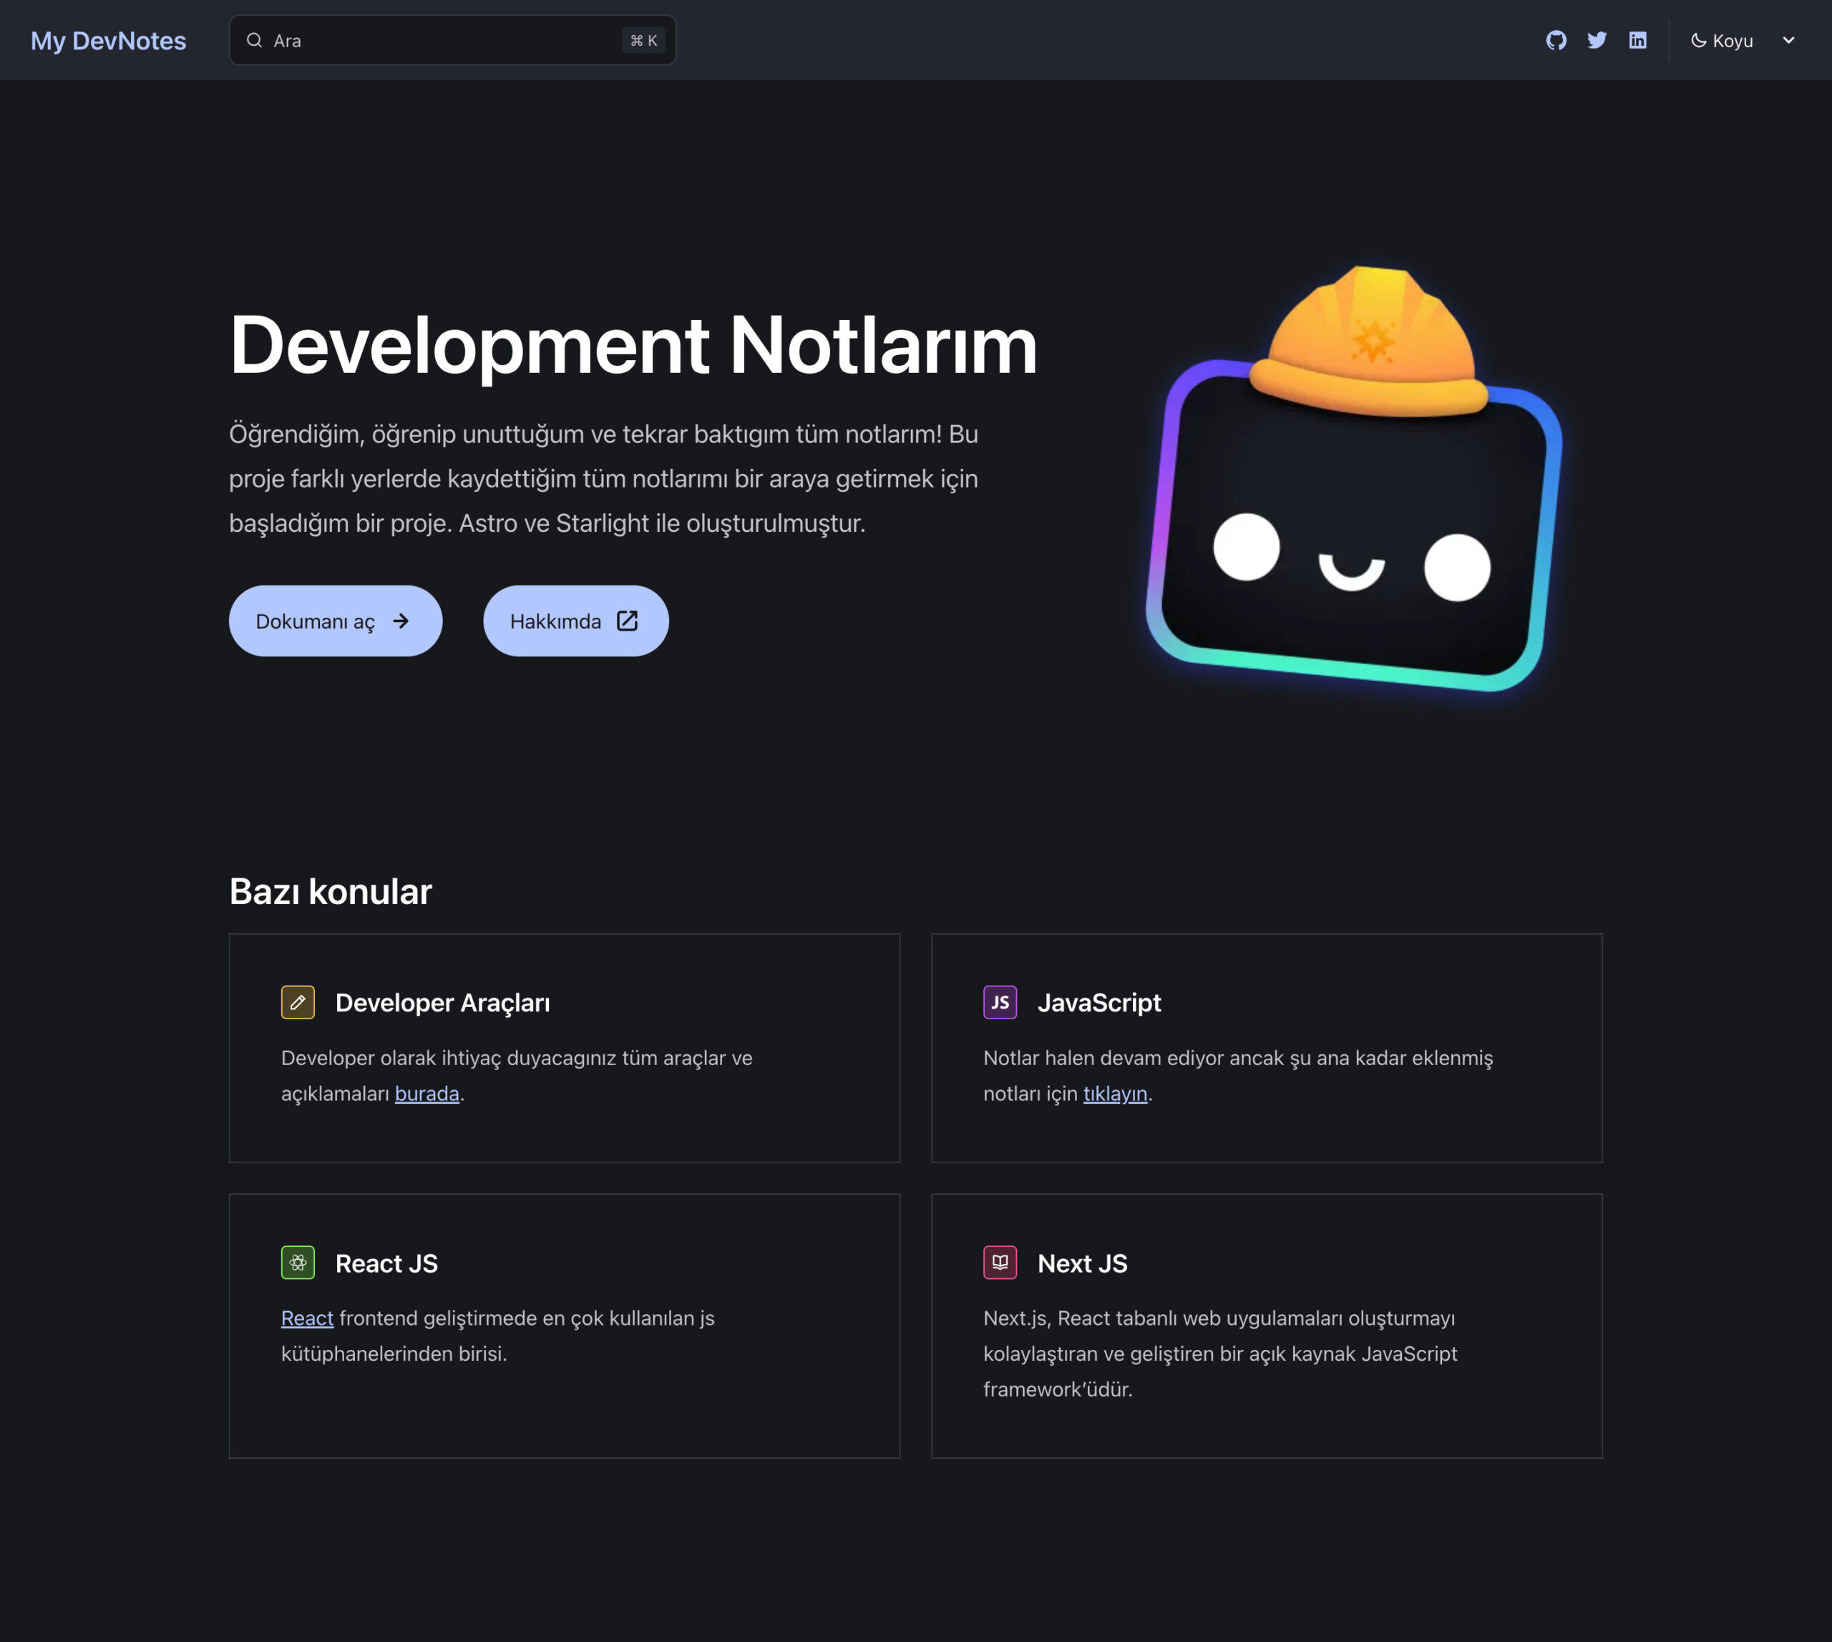Click the Next JS description text

click(x=1219, y=1354)
